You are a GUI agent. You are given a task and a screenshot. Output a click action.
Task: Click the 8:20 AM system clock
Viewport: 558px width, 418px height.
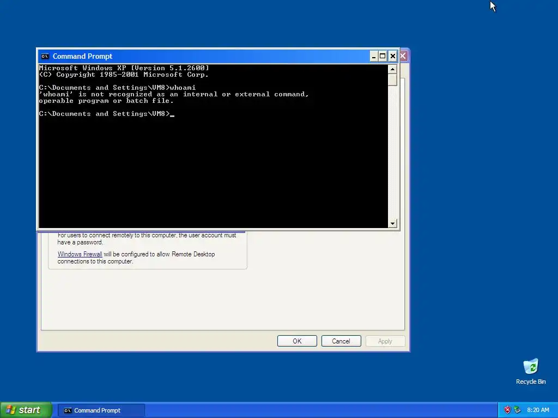538,410
